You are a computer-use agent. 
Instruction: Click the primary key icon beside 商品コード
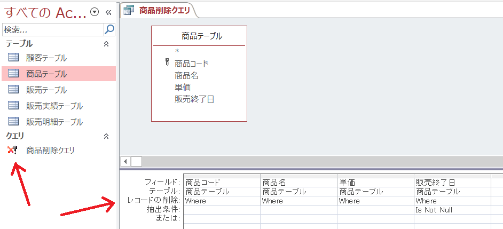click(167, 62)
